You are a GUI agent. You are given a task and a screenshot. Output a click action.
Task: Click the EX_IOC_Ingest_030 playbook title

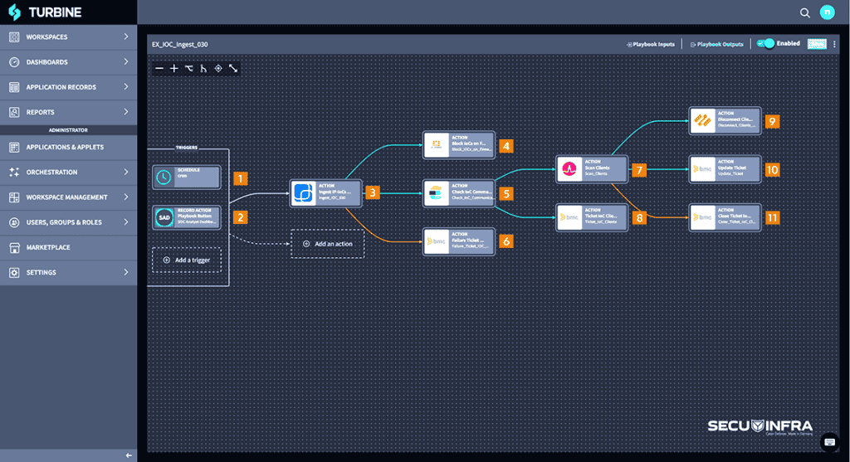(x=180, y=45)
